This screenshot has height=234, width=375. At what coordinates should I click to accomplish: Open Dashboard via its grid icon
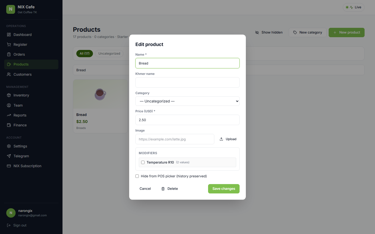point(9,35)
